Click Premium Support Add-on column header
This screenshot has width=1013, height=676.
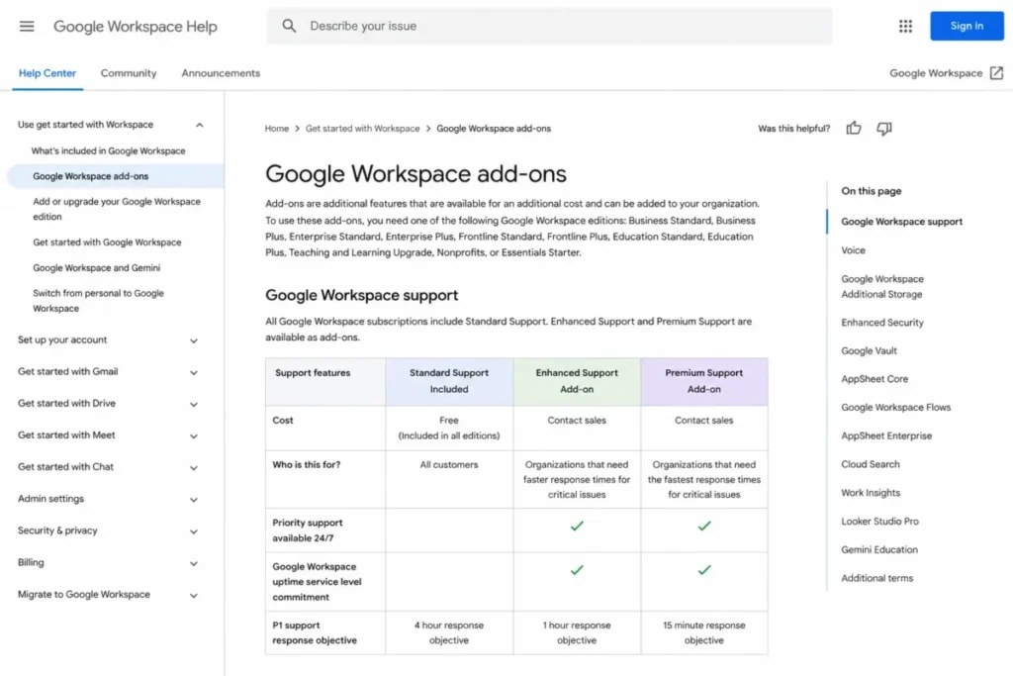(x=703, y=381)
